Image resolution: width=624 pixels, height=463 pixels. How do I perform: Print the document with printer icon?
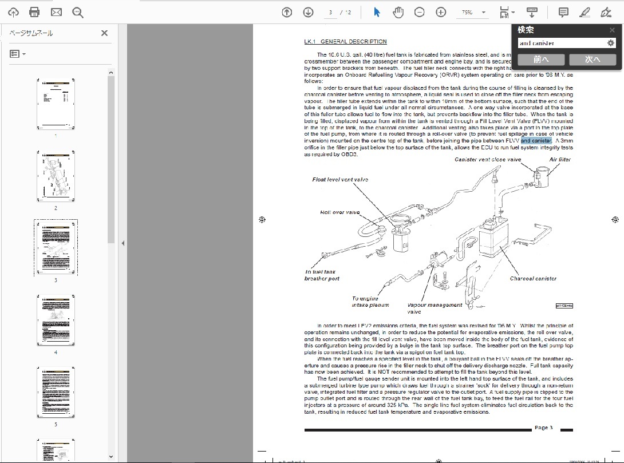coord(34,13)
